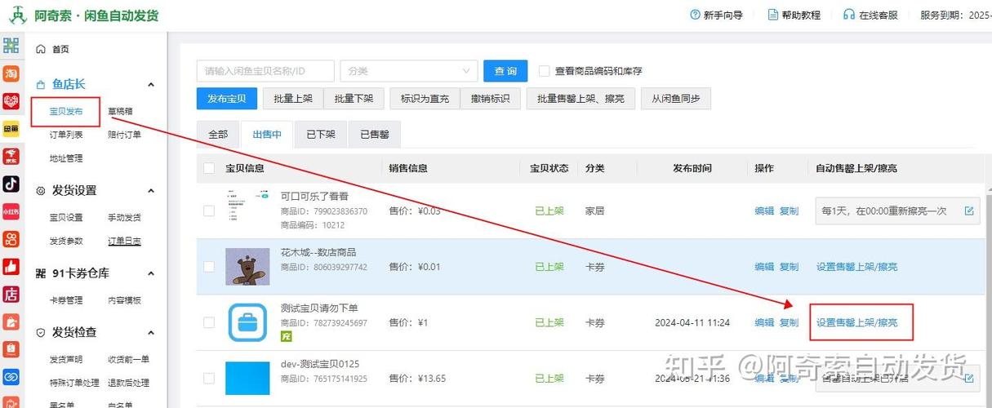
Task: Switch to the 出售中 tab
Action: pos(268,135)
